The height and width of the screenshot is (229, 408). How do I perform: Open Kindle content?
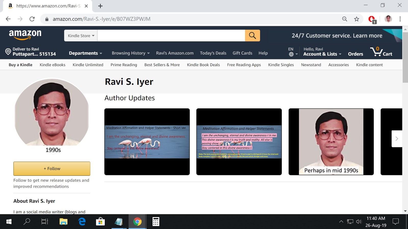[369, 65]
